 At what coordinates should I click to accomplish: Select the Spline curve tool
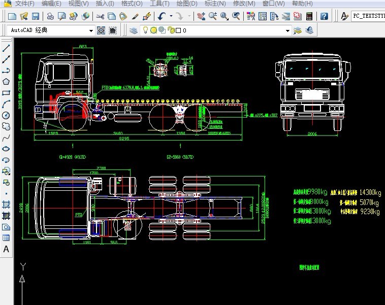(x=6, y=138)
